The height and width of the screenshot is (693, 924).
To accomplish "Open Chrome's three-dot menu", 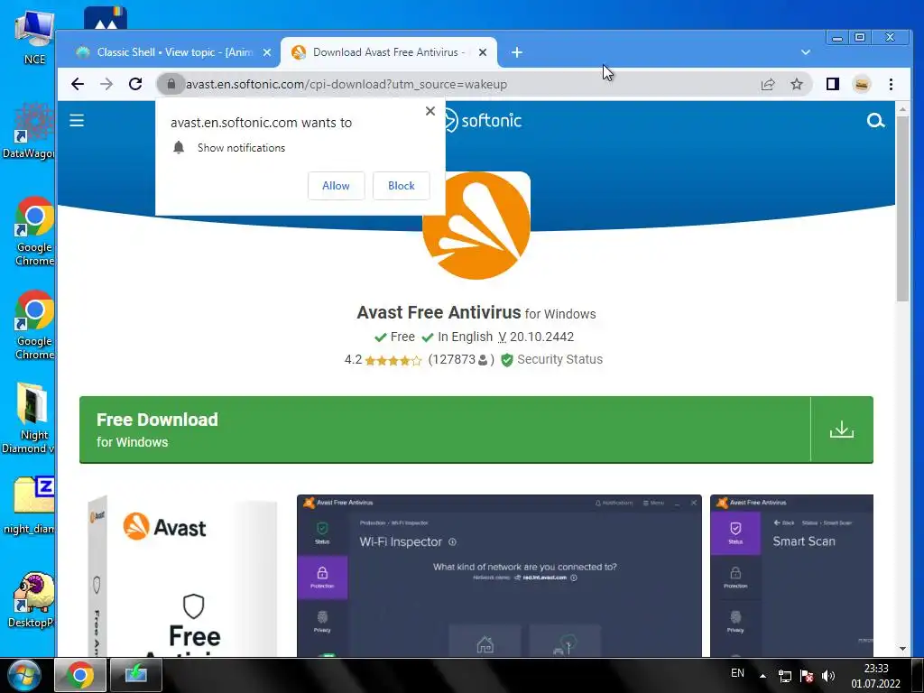I will [x=891, y=84].
